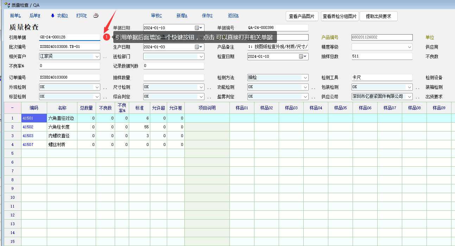The height and width of the screenshot is (246, 455).
Task: Open the 精度等级 dropdown list
Action: [x=410, y=47]
